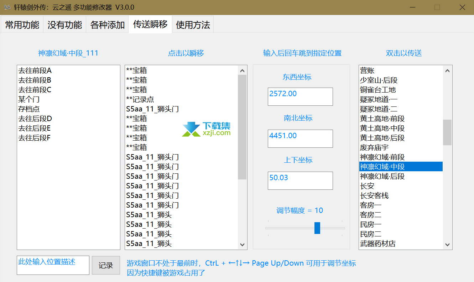Open the 使用方法 tab
Viewport: 474px width, 282px height.
(193, 25)
